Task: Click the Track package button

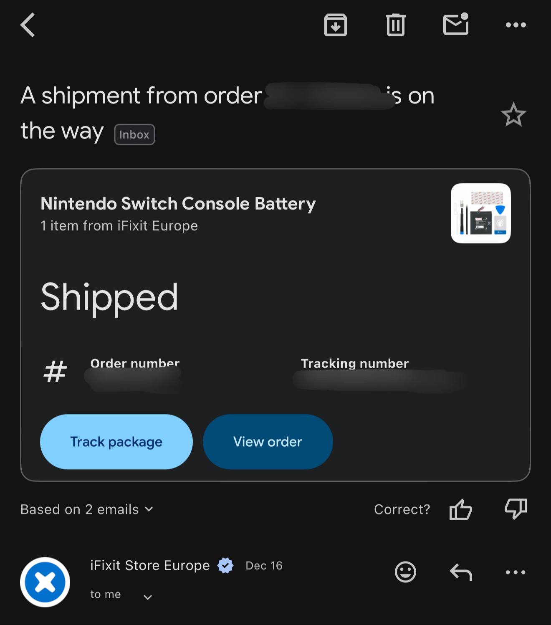Action: [116, 442]
